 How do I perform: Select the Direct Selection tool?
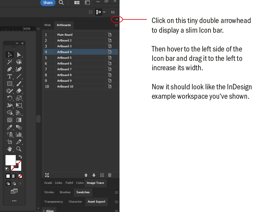point(19,55)
